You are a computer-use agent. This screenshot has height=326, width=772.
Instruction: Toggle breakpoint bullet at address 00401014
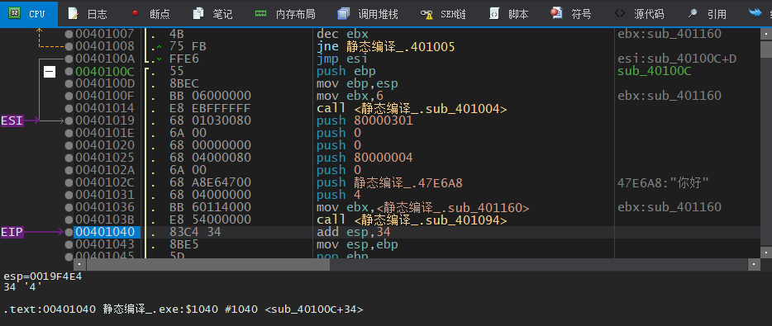click(x=69, y=108)
